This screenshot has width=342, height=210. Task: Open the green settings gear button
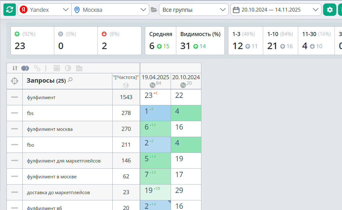[x=330, y=10]
